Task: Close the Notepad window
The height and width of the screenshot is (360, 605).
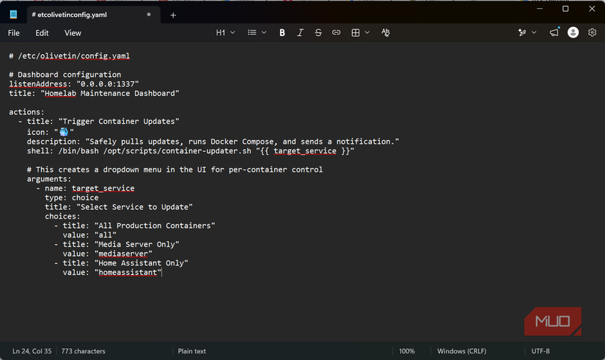Action: click(x=592, y=9)
